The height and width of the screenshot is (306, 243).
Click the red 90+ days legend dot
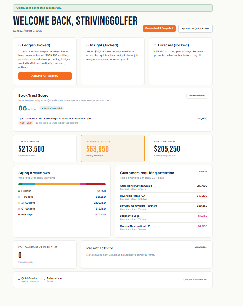[19, 215]
